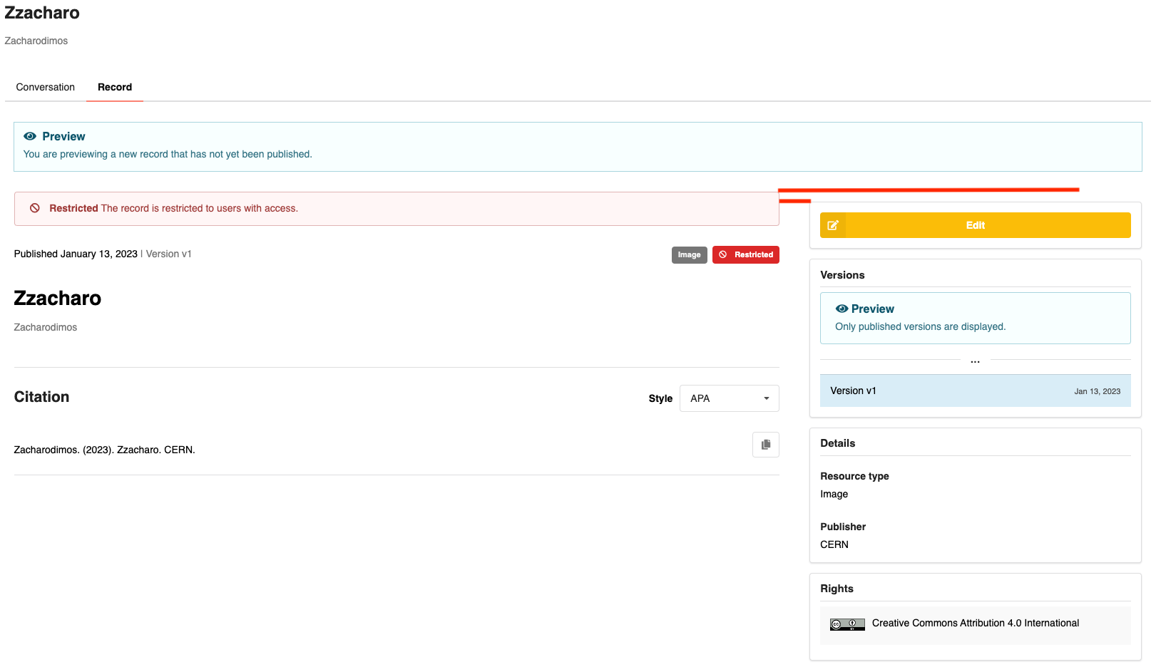Switch to the Conversation tab
Viewport: 1161px width, 667px height.
(x=45, y=87)
